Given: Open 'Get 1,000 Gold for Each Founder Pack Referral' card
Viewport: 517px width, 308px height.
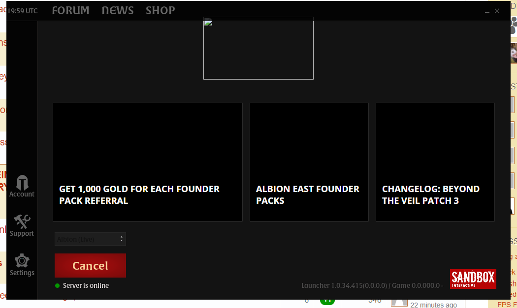Looking at the screenshot, I should pos(148,162).
